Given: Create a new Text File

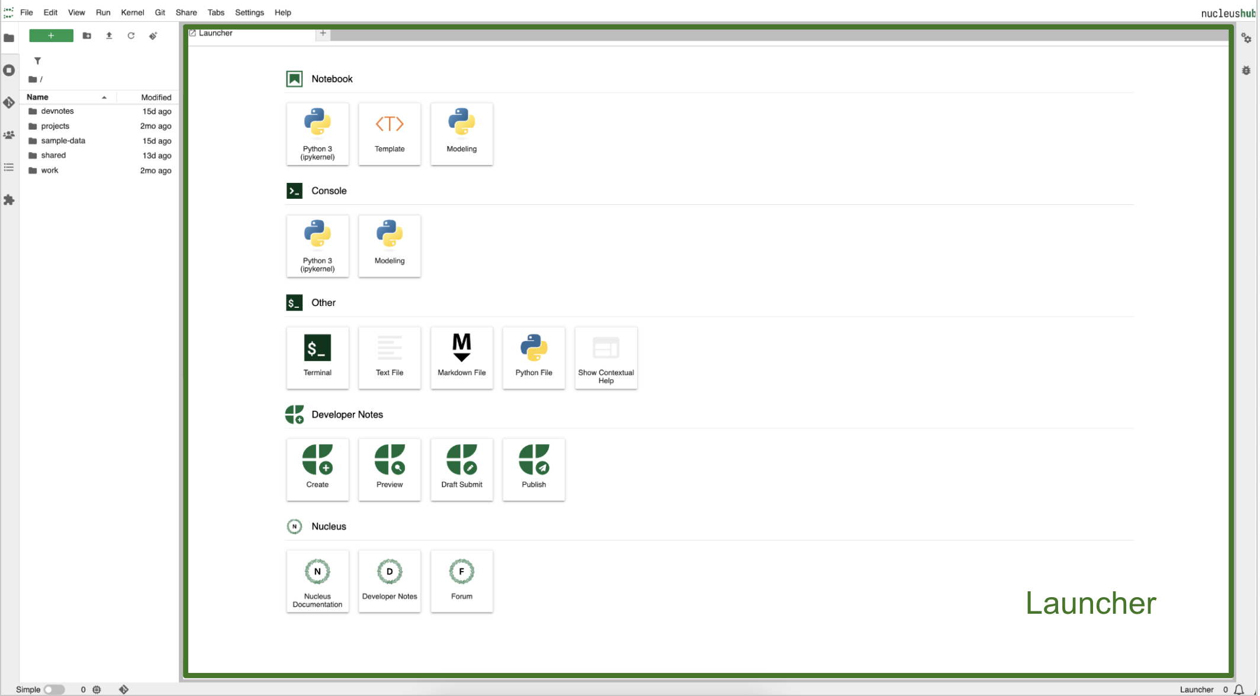Looking at the screenshot, I should (390, 357).
